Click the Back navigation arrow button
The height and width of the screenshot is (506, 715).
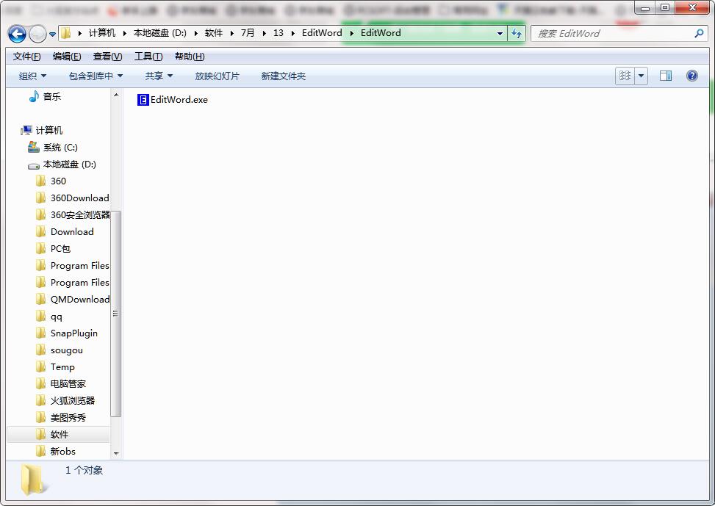[x=17, y=34]
